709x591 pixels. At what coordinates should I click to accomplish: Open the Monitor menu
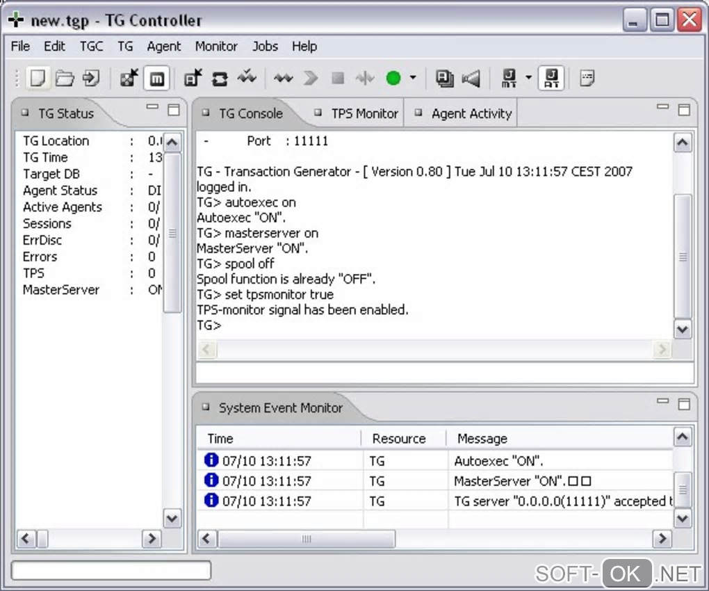216,46
